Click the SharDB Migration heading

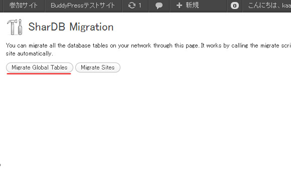click(71, 27)
